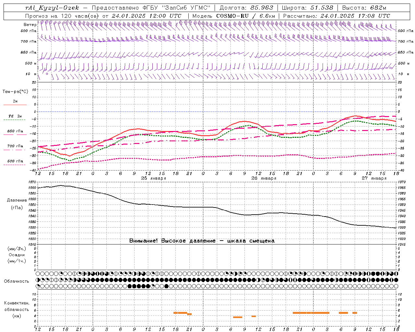Image resolution: width=415 pixels, height=332 pixels.
Task: Click the Тем-ра(°C) panel label
Action: click(x=15, y=92)
